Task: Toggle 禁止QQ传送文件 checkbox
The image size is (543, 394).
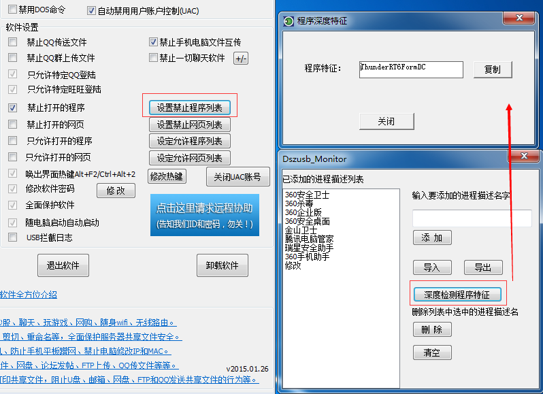Action: click(13, 42)
